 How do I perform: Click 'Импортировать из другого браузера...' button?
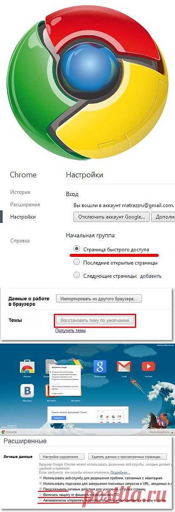[99, 299]
